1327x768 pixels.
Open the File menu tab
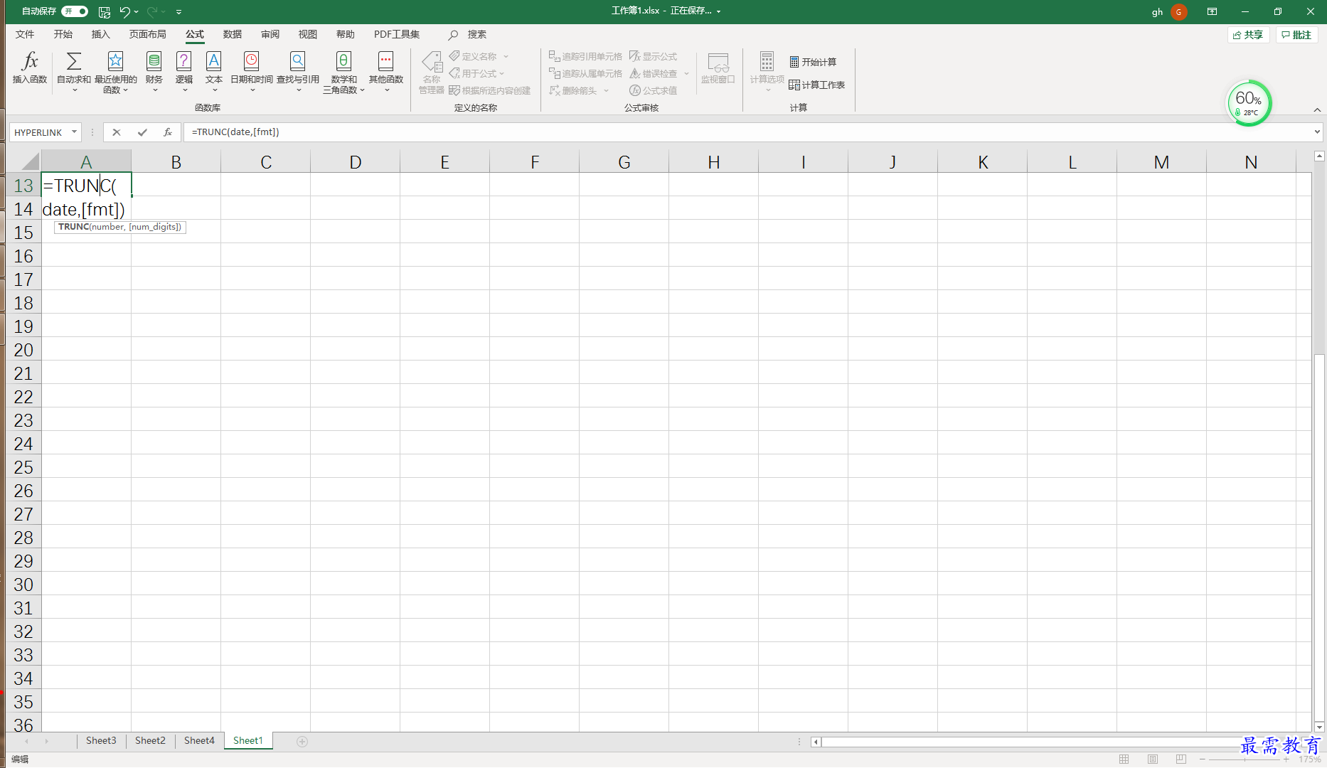click(25, 34)
